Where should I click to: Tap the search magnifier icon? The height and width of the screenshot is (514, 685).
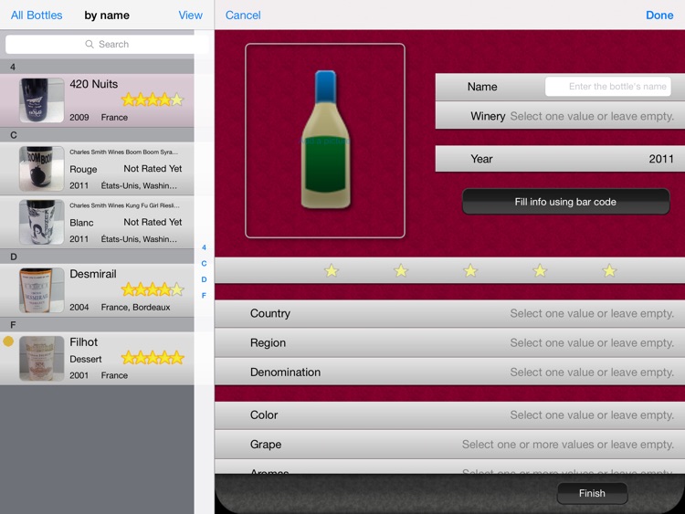(x=90, y=44)
